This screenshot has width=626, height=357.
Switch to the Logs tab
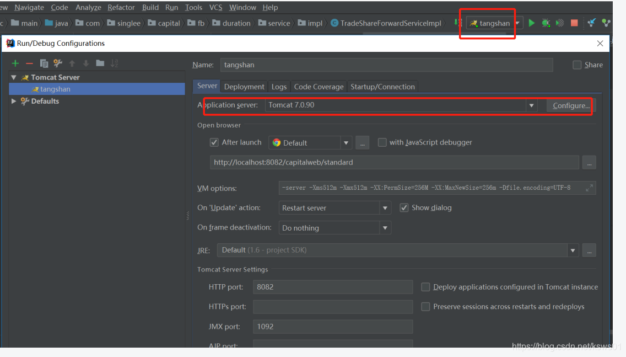pyautogui.click(x=279, y=87)
